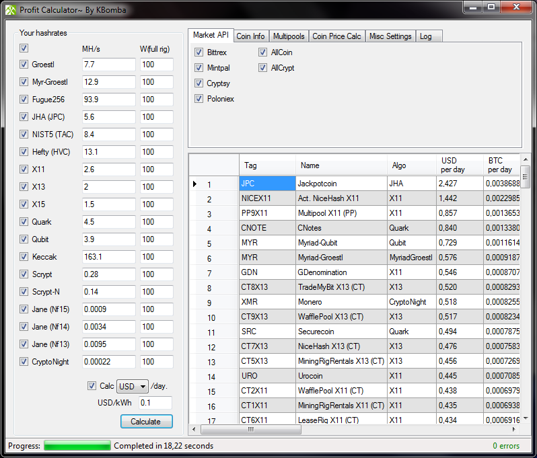
Task: Click the Quark MH/s field showing 4.5
Action: (x=108, y=222)
